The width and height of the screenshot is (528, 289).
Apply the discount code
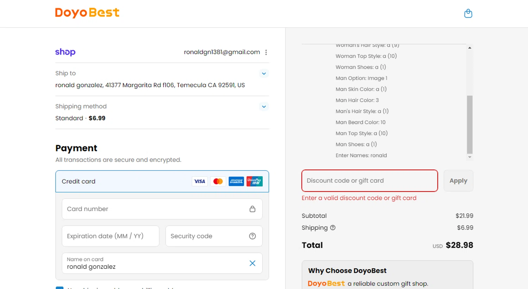click(x=458, y=181)
